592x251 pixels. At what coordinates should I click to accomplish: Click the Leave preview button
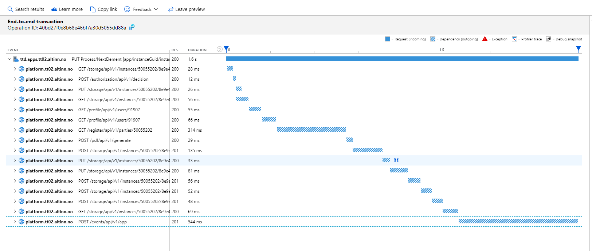pos(186,9)
